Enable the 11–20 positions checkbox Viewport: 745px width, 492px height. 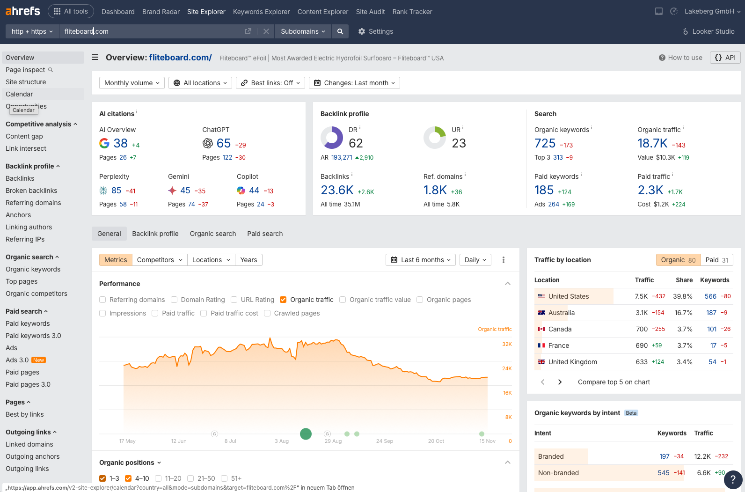point(158,478)
